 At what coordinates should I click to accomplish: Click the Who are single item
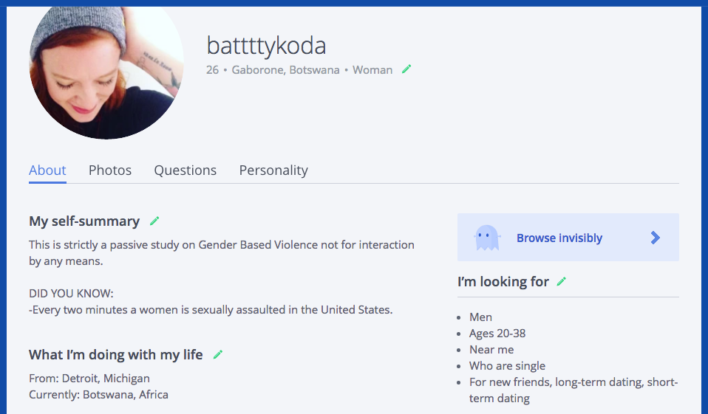point(507,366)
